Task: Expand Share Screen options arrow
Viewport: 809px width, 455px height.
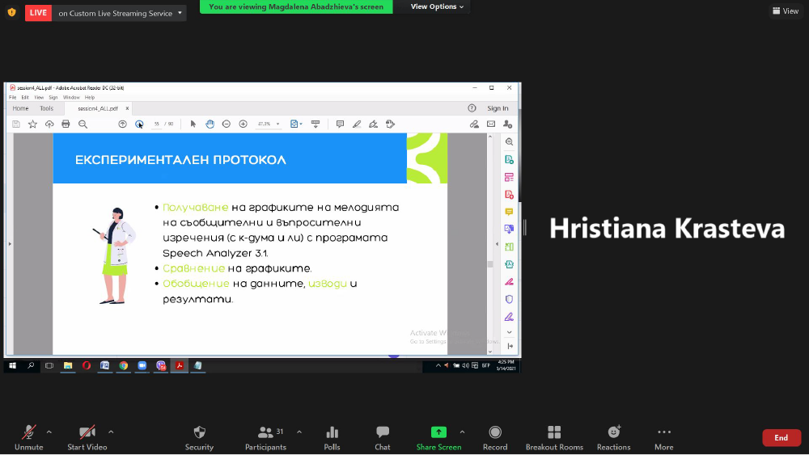Action: click(462, 432)
